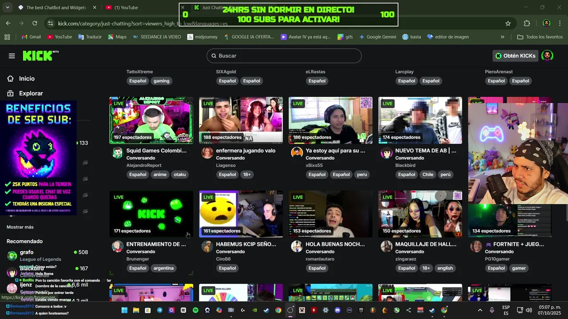Click grafo's avatar in Recomendado
The image size is (568, 319).
[12, 256]
